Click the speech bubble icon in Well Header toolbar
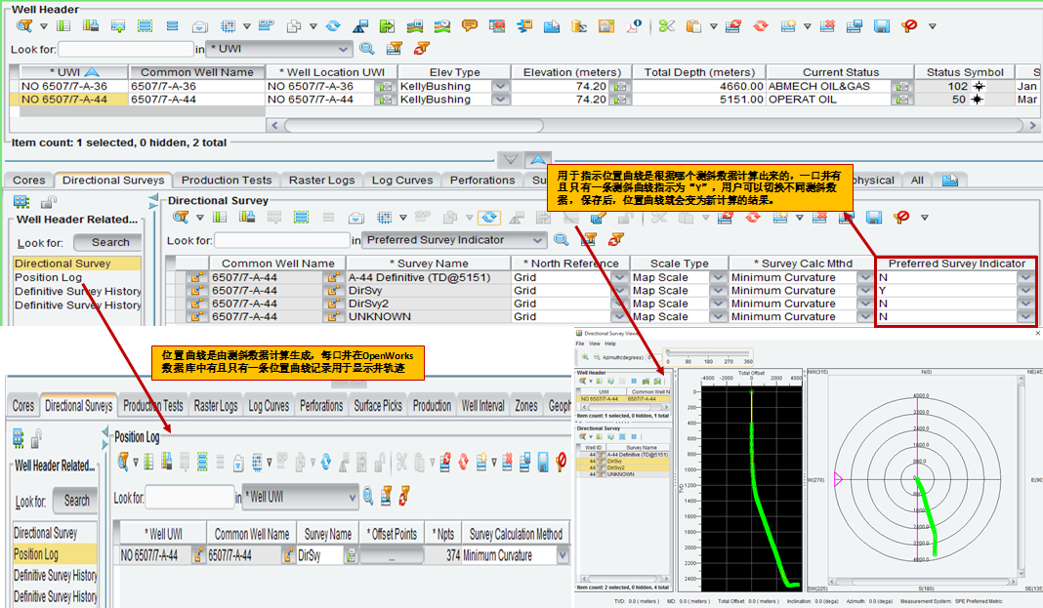 470,26
